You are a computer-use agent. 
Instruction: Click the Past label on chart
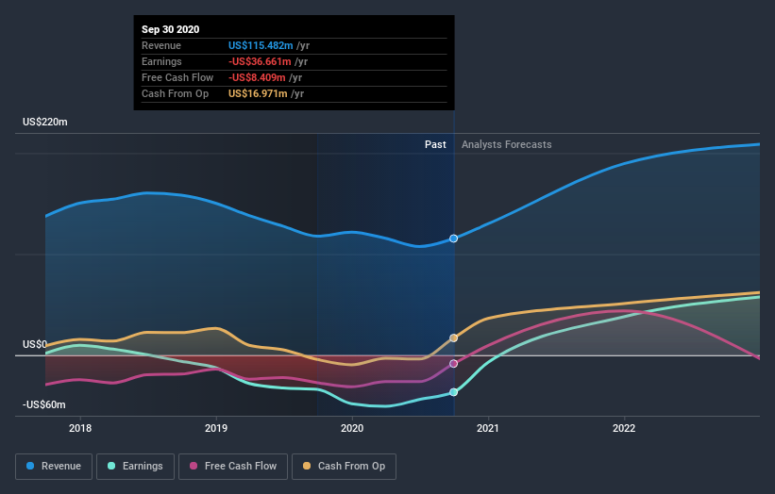tap(435, 144)
